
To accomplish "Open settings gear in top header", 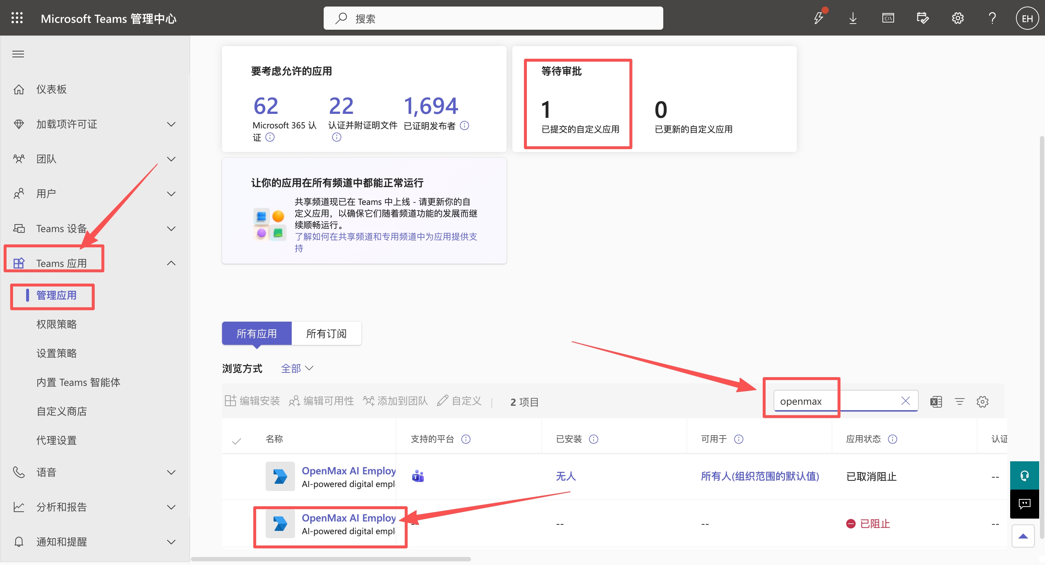I will 958,18.
